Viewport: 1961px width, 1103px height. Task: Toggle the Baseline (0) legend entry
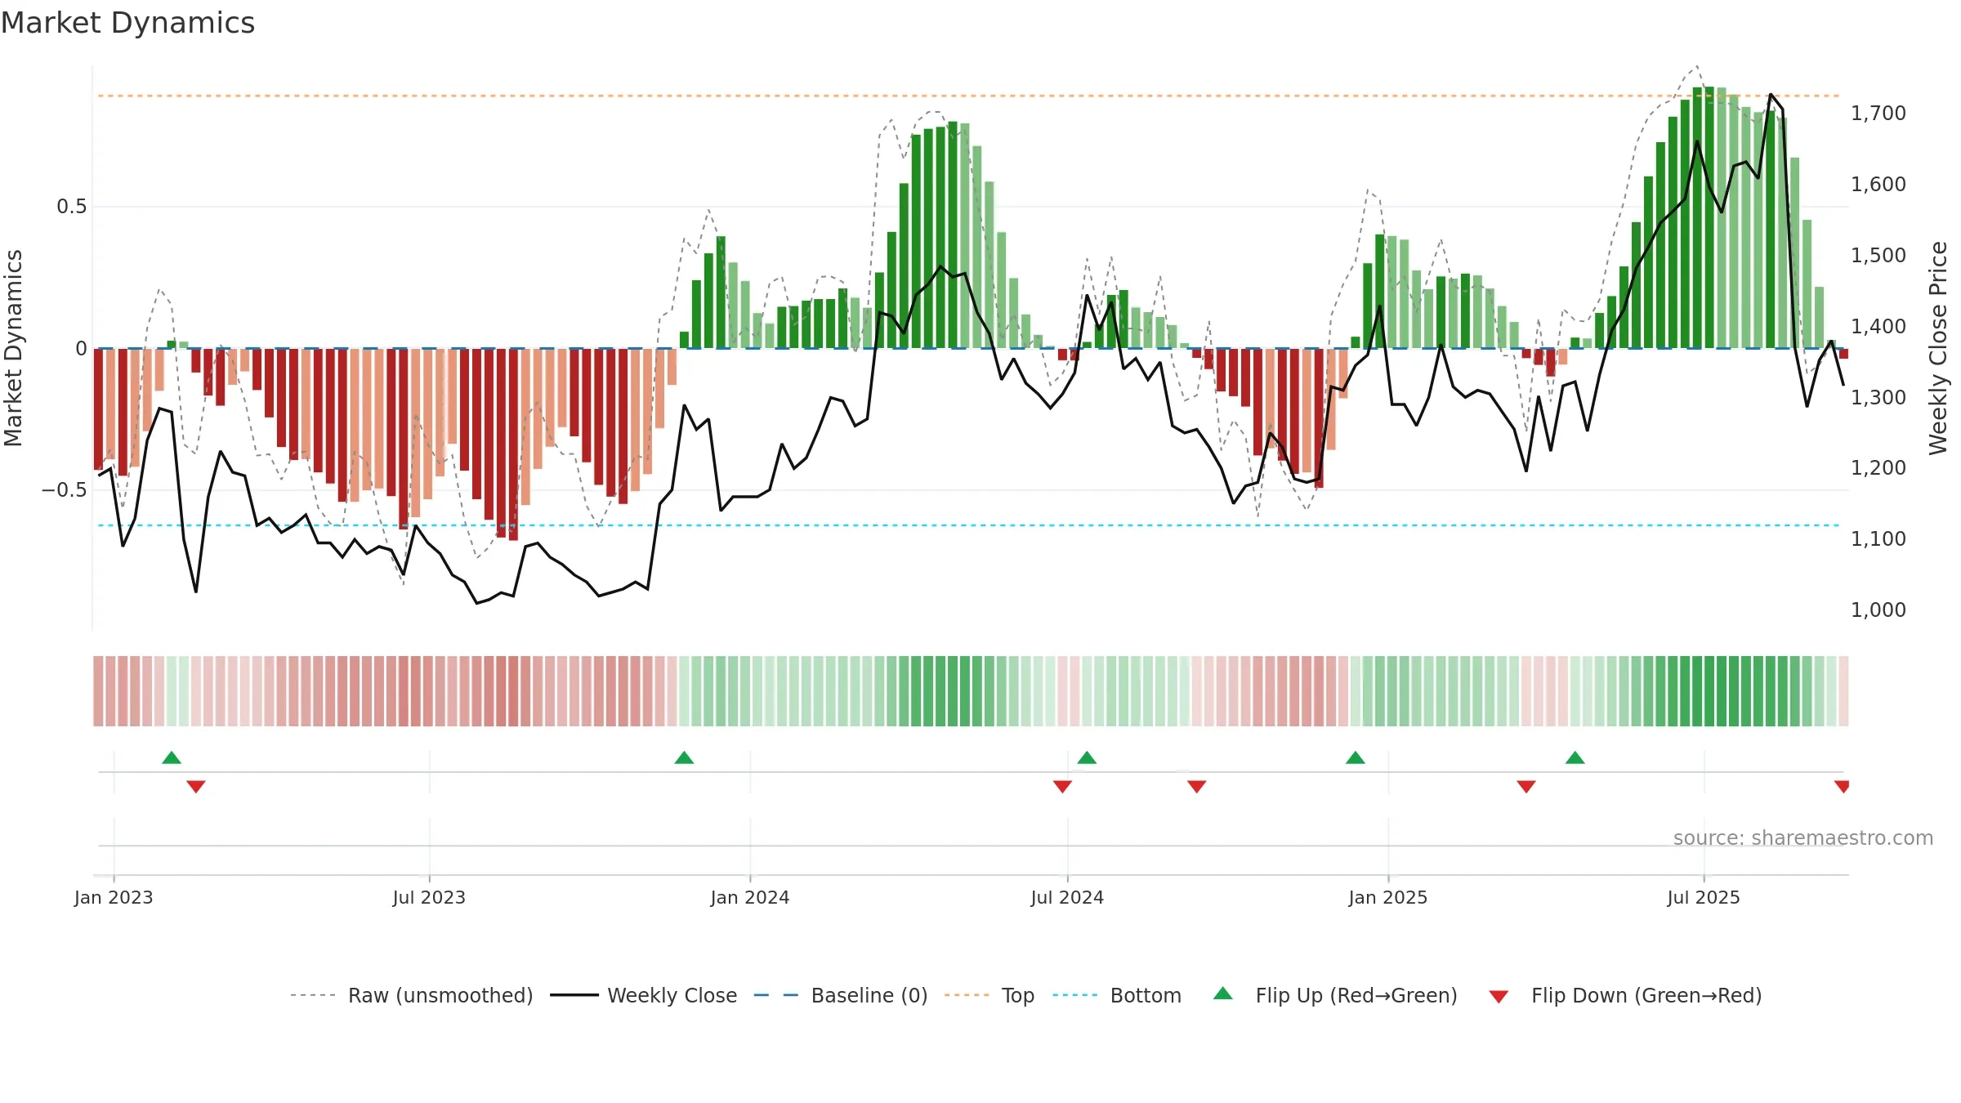(841, 995)
